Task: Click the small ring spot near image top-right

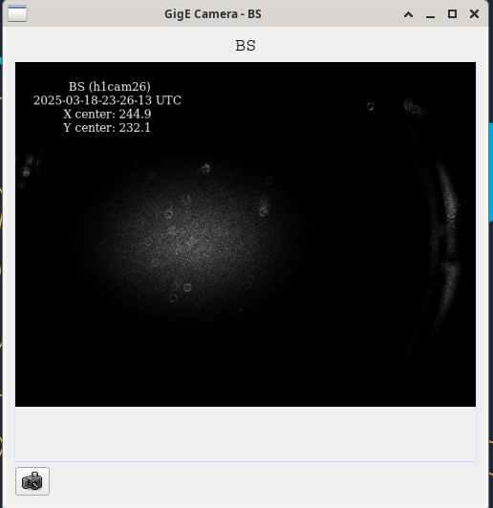Action: coord(370,106)
